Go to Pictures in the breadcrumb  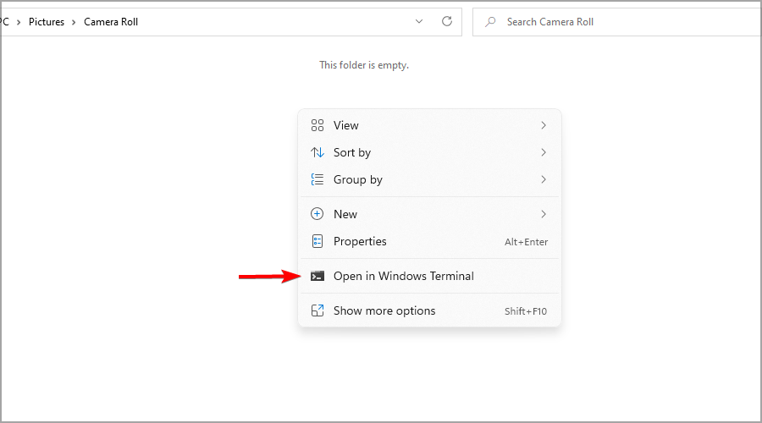click(47, 22)
